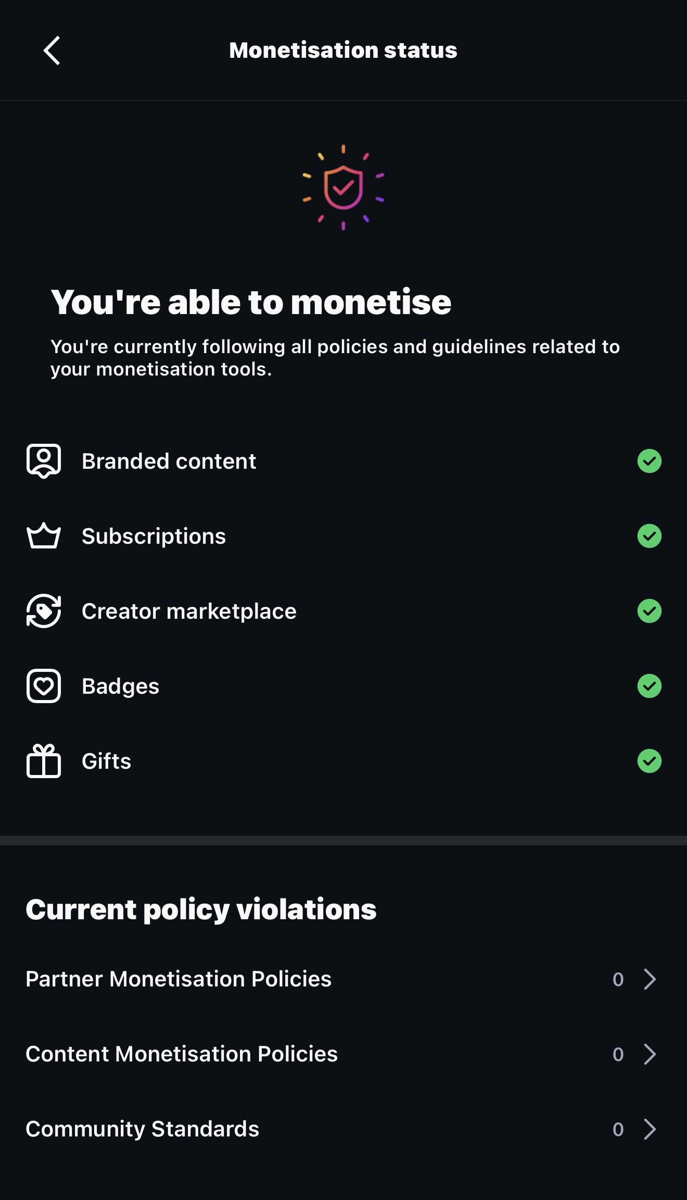Open Community Standards violations link

tap(142, 1129)
